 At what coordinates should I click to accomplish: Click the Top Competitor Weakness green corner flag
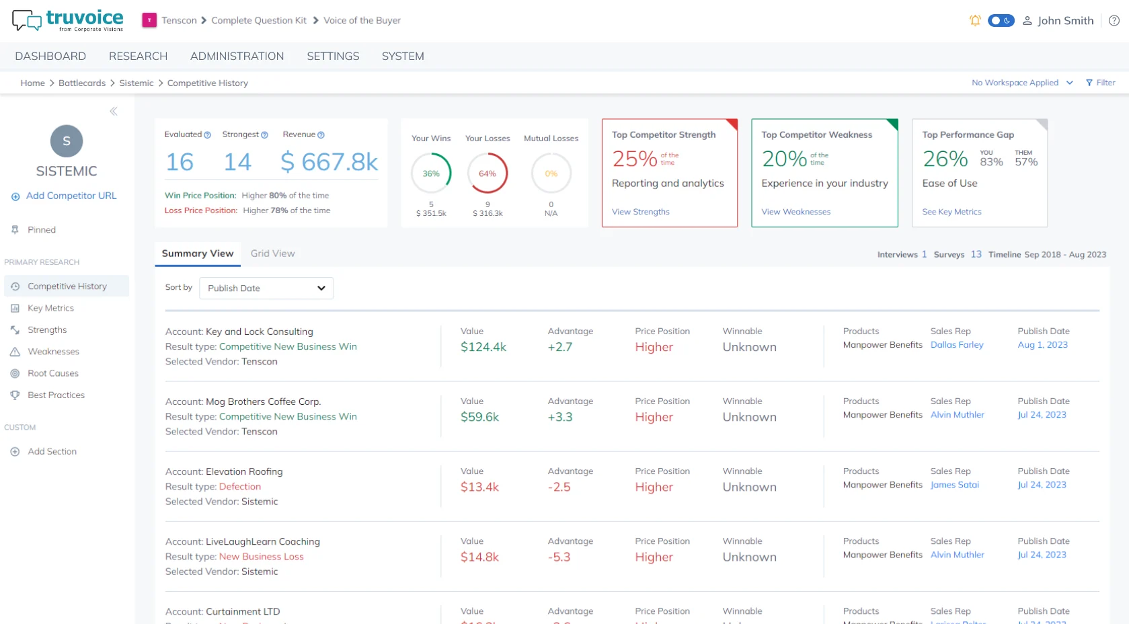893,124
